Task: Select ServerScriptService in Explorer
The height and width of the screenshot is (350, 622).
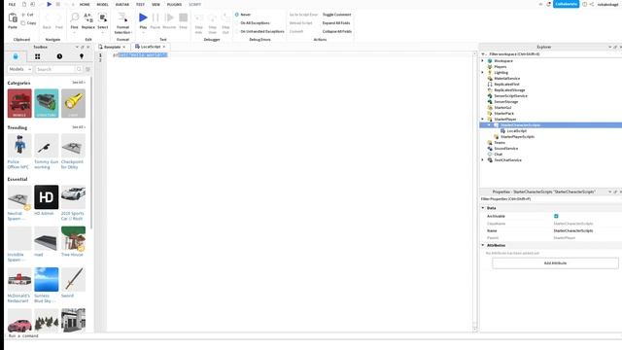Action: pyautogui.click(x=510, y=96)
